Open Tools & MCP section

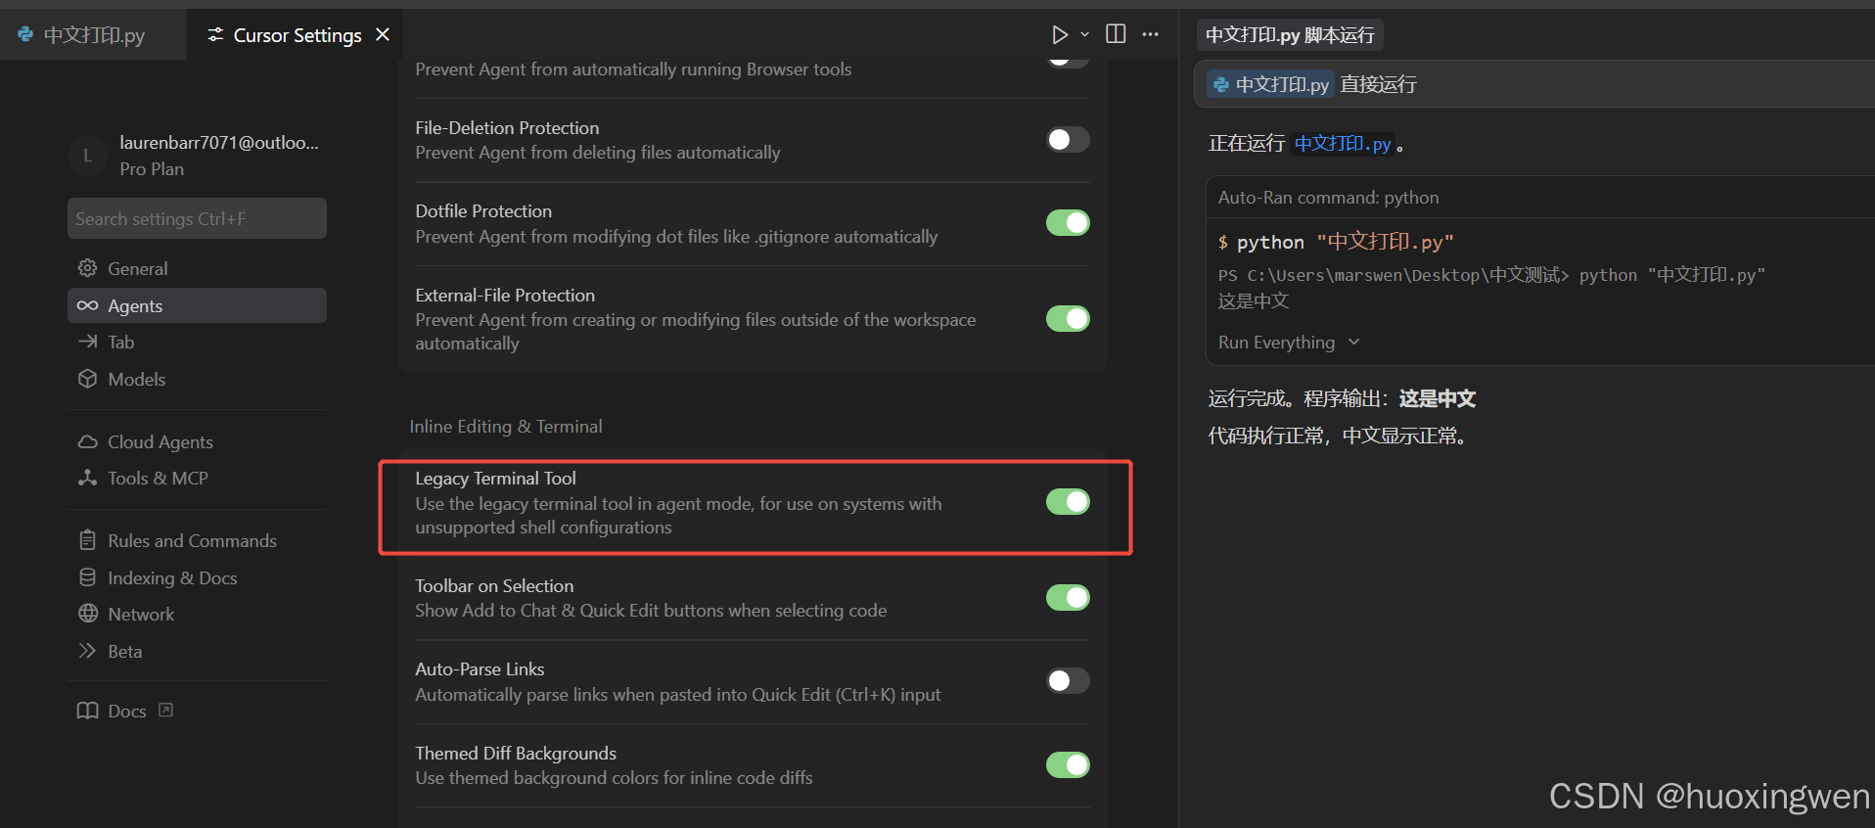197,478
